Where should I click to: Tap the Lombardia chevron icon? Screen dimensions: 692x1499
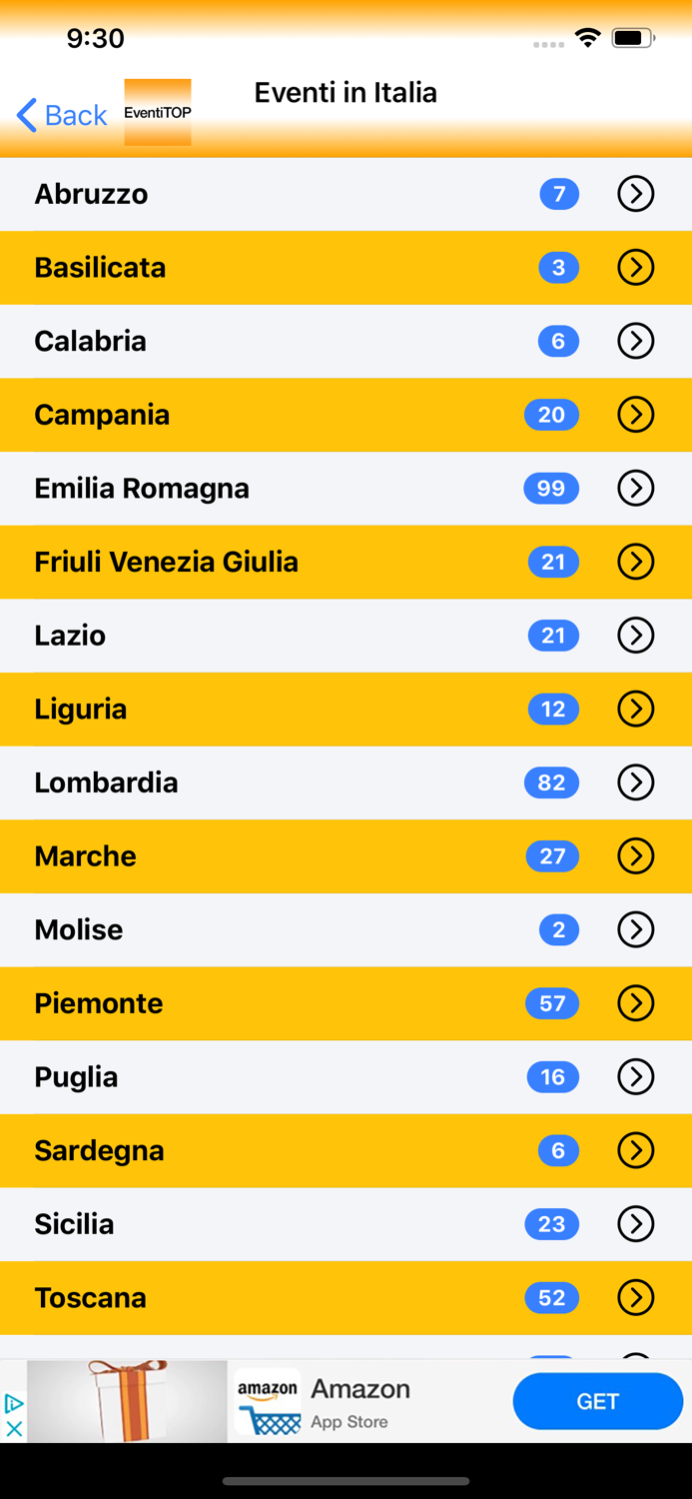pos(636,782)
